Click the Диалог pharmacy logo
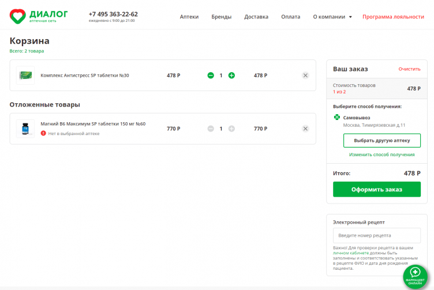The height and width of the screenshot is (290, 434). pos(39,16)
